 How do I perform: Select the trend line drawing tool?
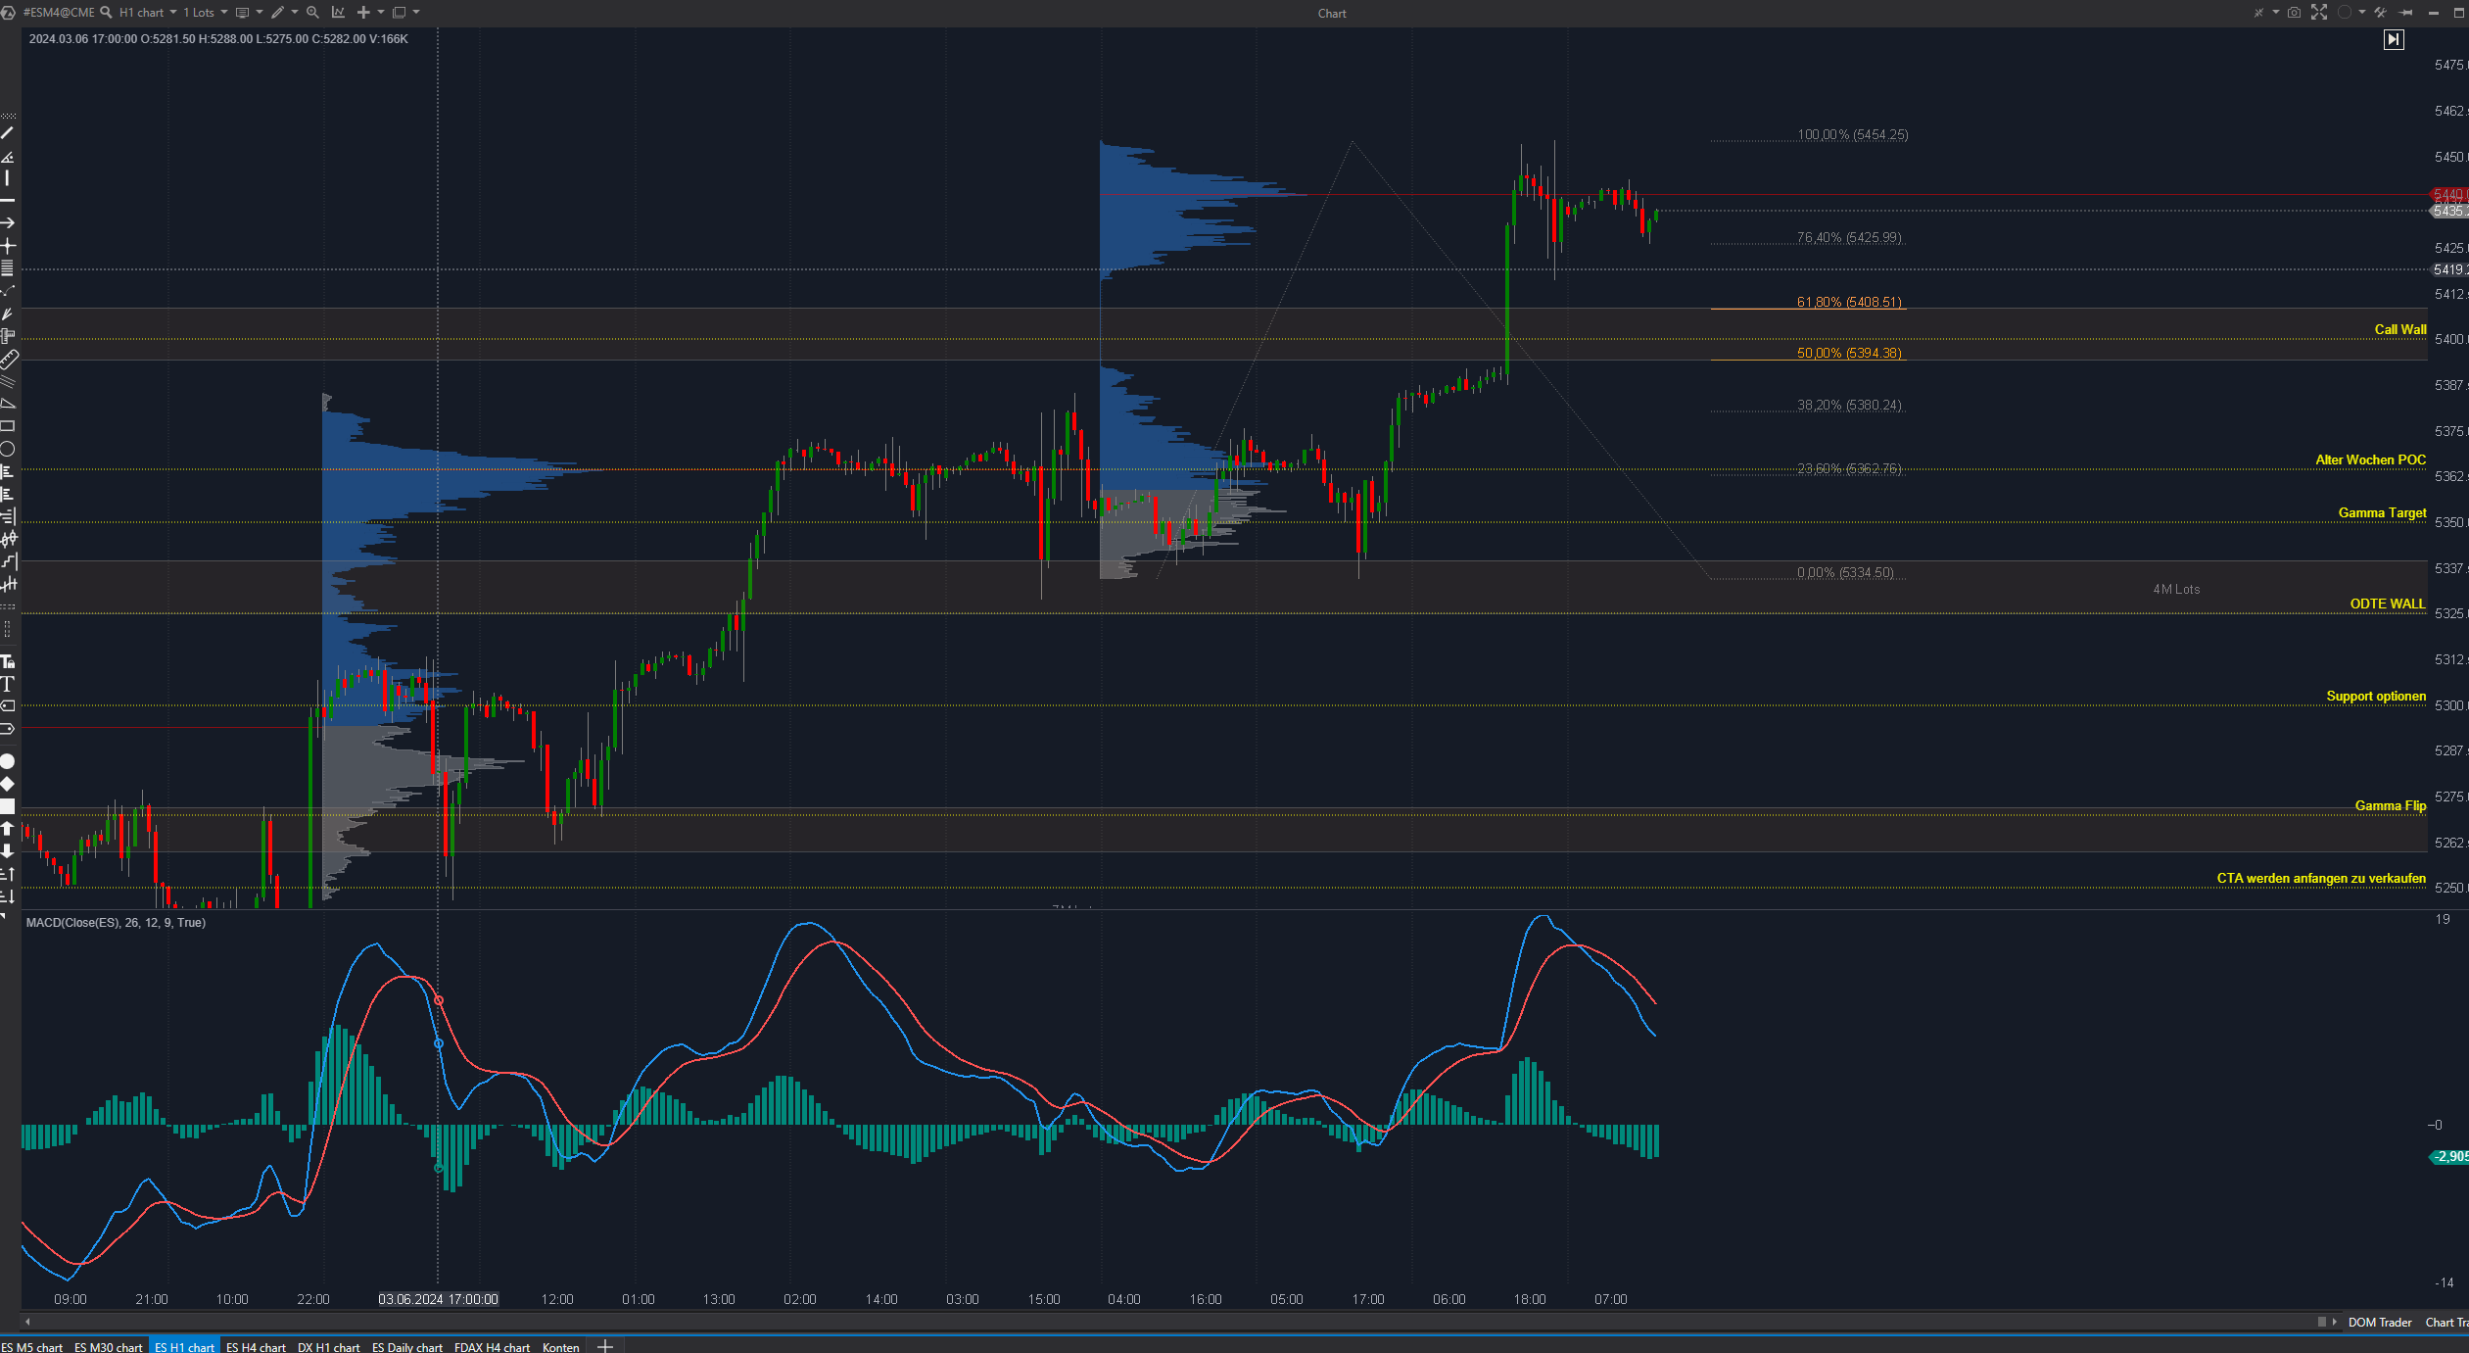coord(8,132)
